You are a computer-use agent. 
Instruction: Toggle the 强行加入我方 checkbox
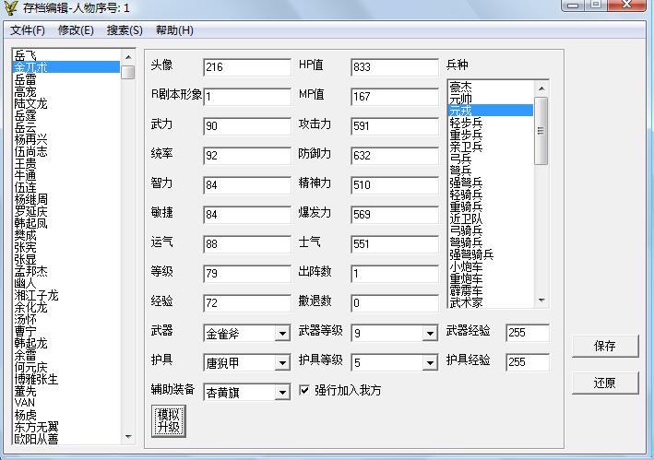pyautogui.click(x=306, y=391)
